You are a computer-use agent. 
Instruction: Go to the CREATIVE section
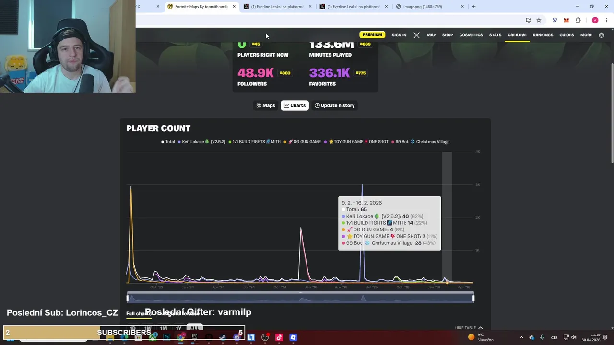tap(517, 35)
